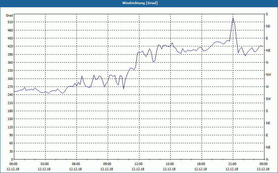
Task: Click the 09:00 time axis label
Action: [108, 164]
